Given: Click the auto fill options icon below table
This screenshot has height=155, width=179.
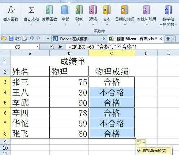Looking at the screenshot, I should (141, 142).
